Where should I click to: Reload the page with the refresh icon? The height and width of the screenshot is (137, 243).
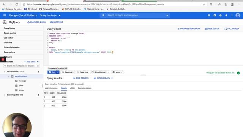(x=17, y=4)
